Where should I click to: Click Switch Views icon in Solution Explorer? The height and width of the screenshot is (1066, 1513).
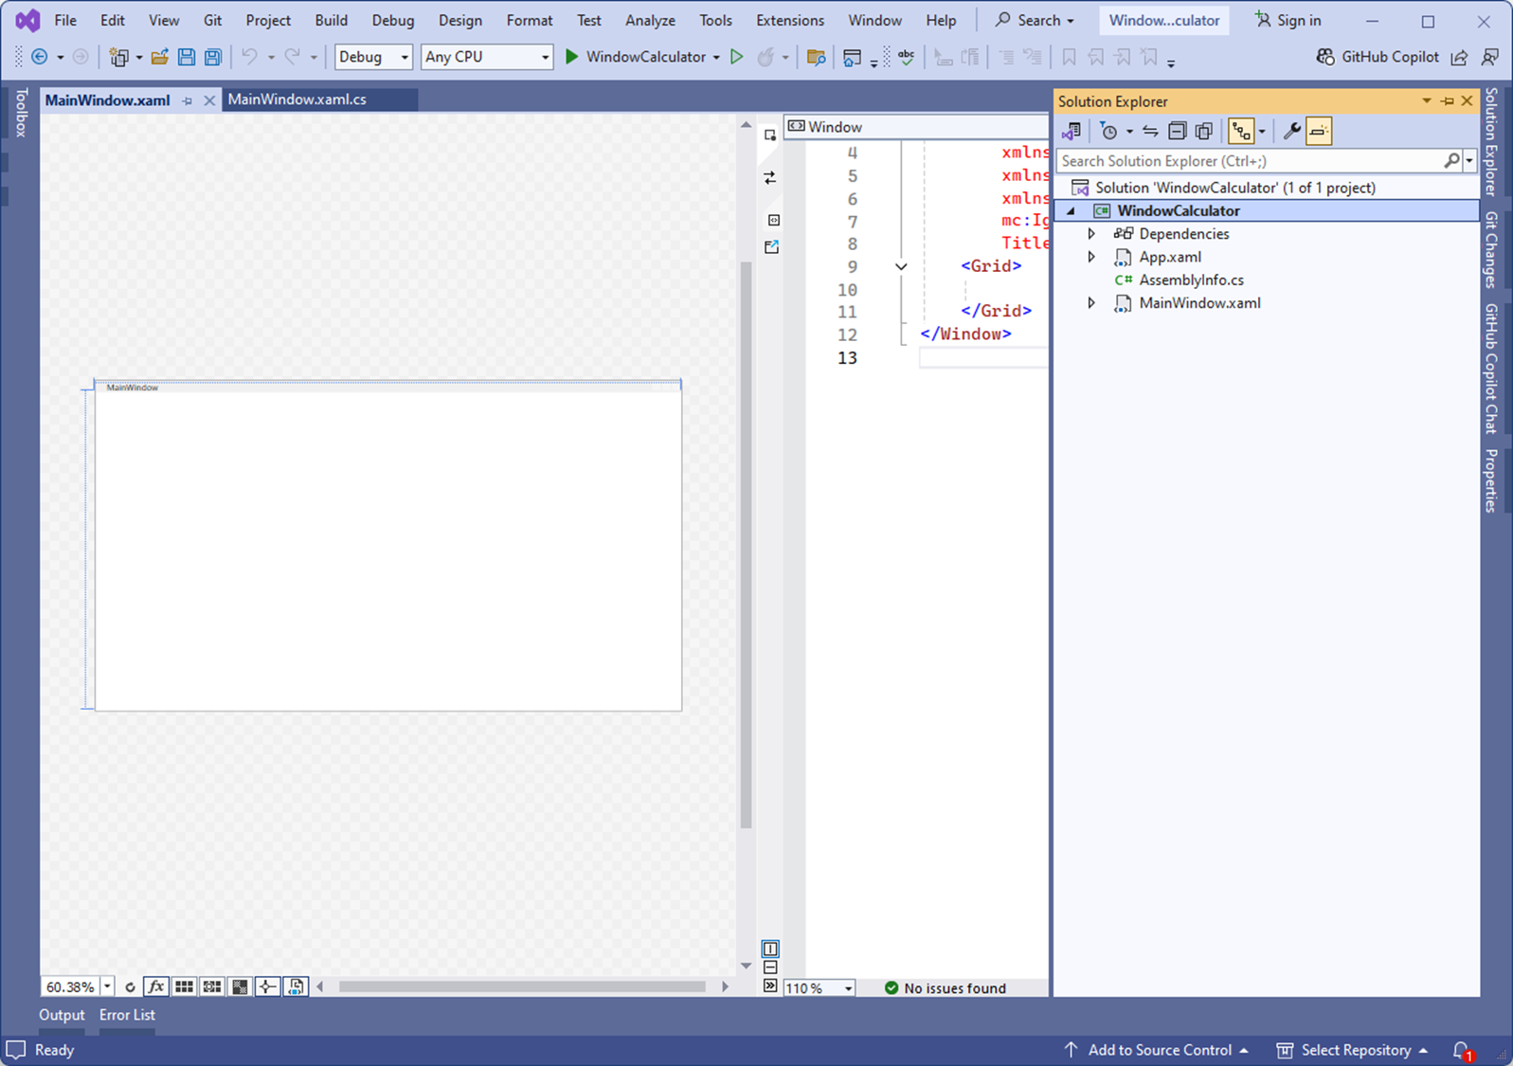pyautogui.click(x=1072, y=132)
